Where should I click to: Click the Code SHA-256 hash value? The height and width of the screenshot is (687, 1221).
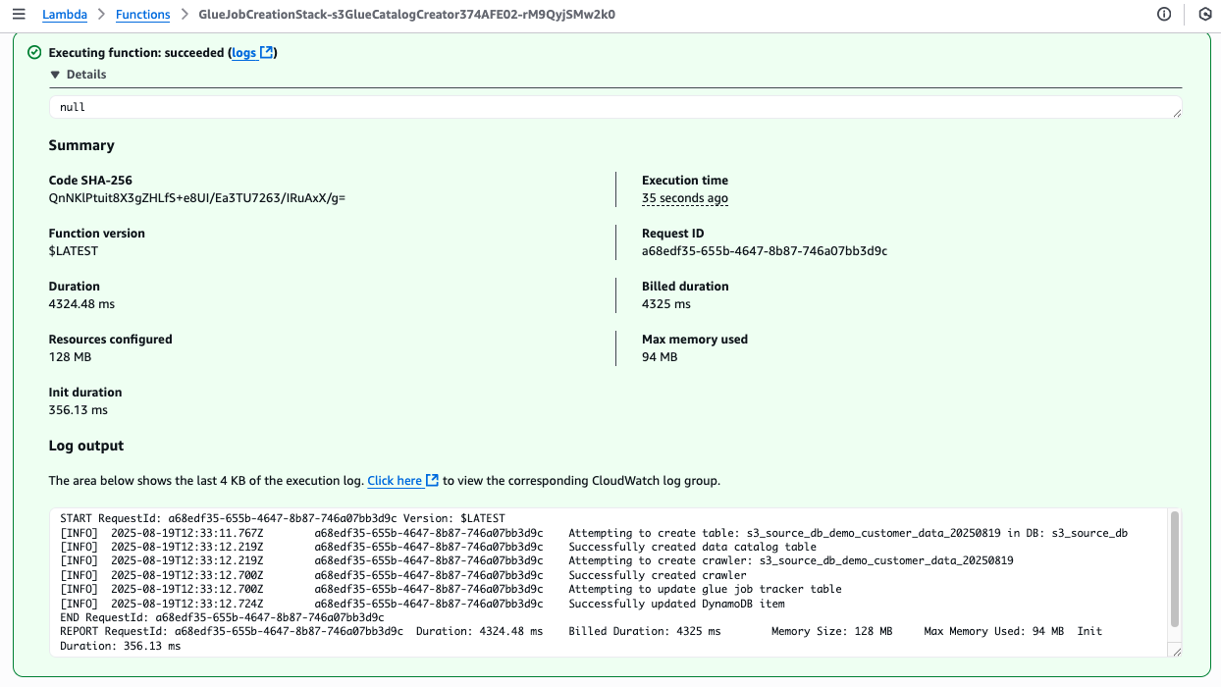point(197,198)
